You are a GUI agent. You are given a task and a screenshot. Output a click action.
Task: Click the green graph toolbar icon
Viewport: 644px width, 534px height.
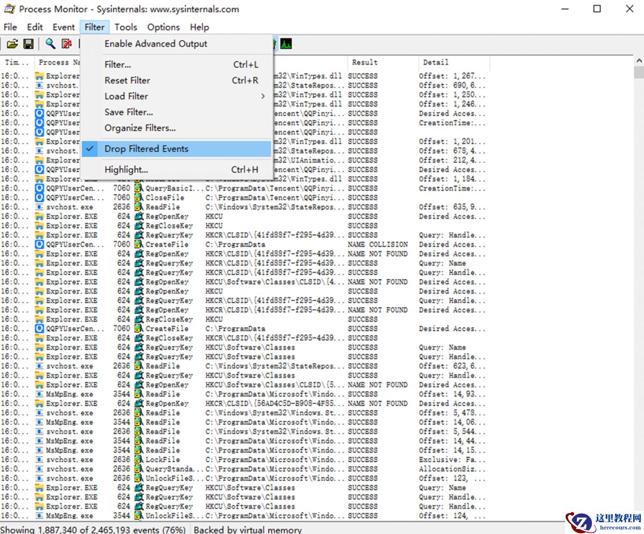pos(286,44)
